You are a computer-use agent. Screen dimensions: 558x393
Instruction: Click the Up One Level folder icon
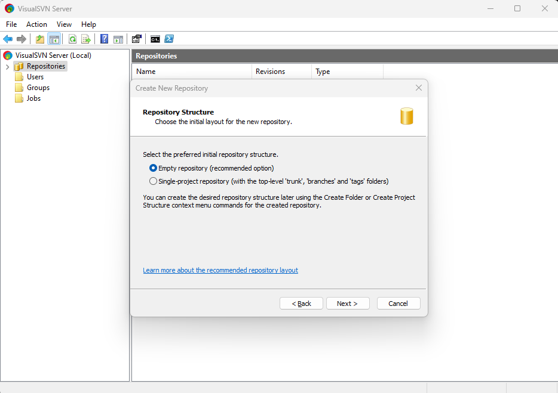[x=40, y=39]
